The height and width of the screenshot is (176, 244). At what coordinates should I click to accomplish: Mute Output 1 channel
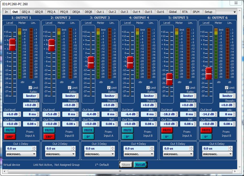pyautogui.click(x=10, y=130)
